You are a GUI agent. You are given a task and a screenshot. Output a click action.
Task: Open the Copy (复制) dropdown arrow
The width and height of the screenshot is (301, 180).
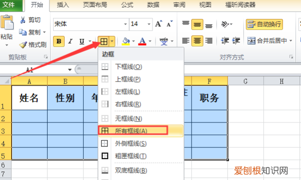point(44,32)
